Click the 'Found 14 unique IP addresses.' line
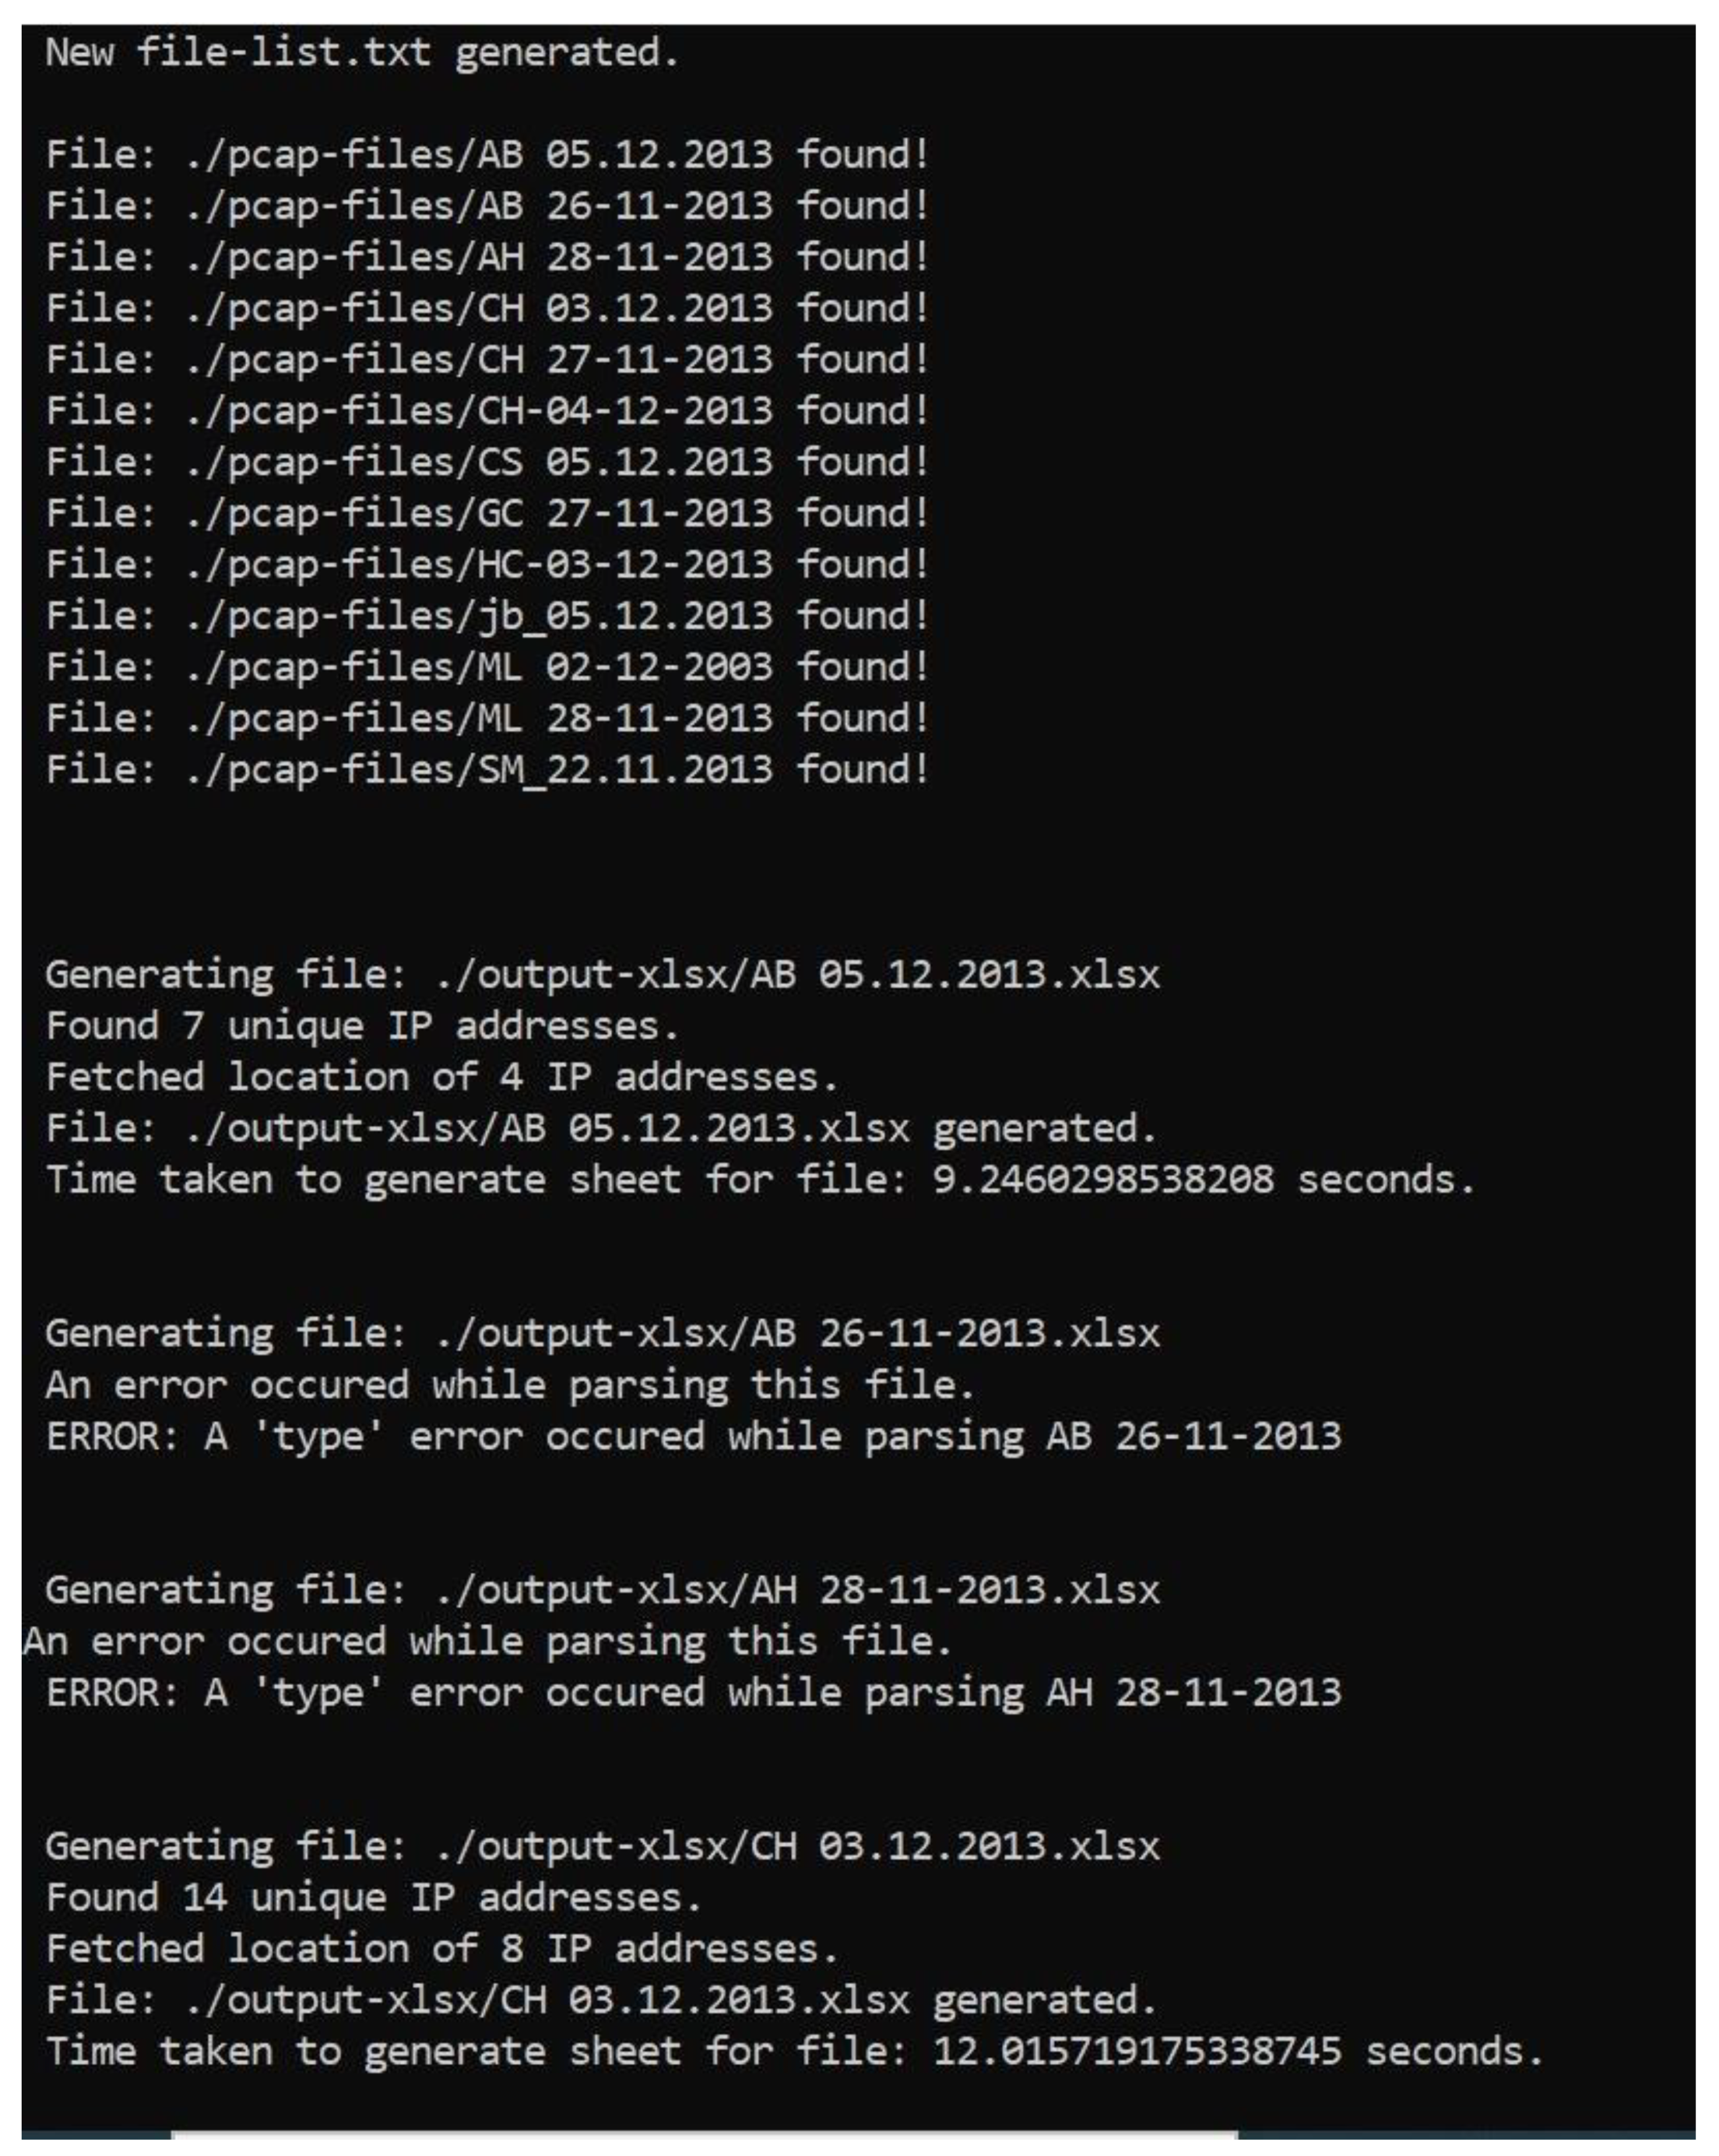The height and width of the screenshot is (2156, 1719). [x=373, y=1898]
